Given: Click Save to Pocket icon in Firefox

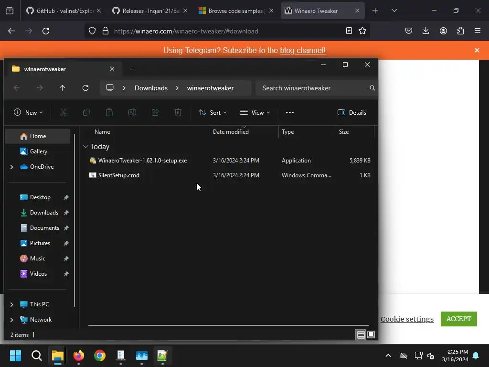Looking at the screenshot, I should 409,31.
